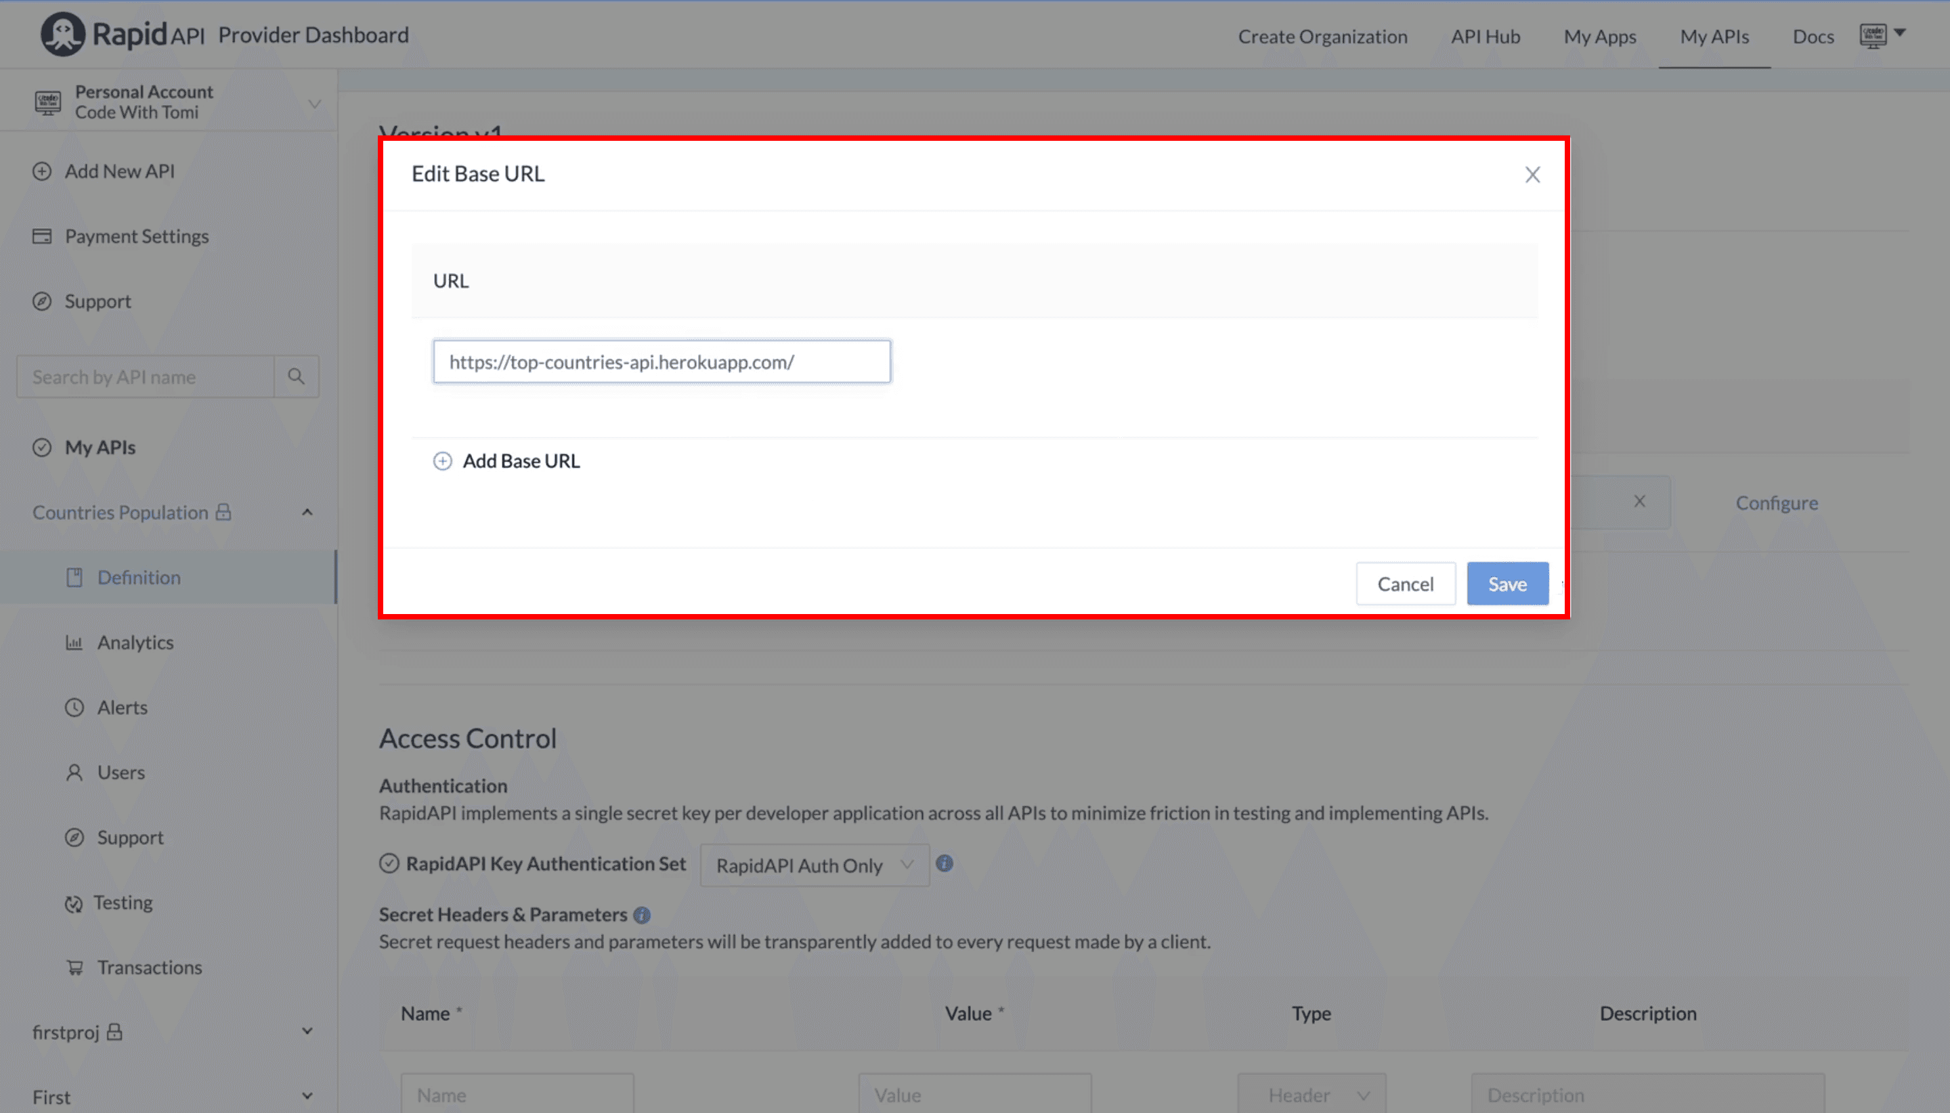The width and height of the screenshot is (1950, 1113).
Task: Cancel editing the base URL
Action: [x=1406, y=584]
